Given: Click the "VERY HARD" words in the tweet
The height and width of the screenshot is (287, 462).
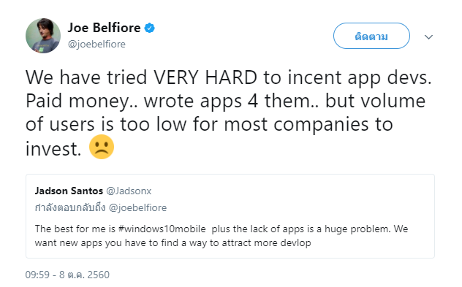Looking at the screenshot, I should click(x=205, y=77).
